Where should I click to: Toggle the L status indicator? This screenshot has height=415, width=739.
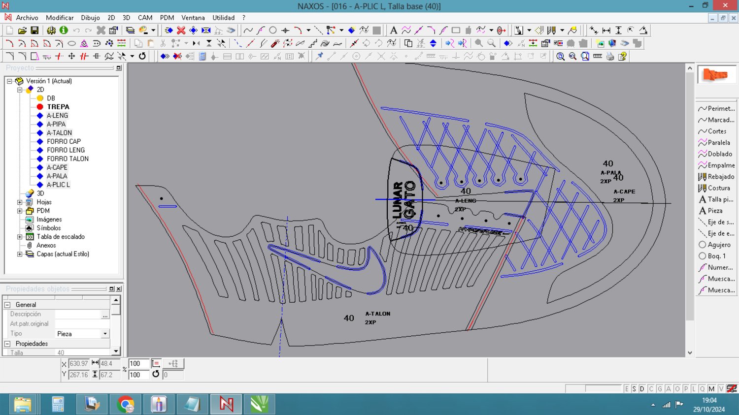(x=694, y=389)
